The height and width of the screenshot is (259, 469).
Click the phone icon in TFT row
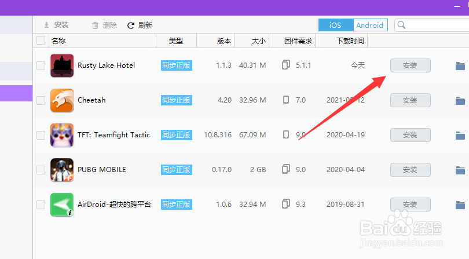[x=286, y=134]
